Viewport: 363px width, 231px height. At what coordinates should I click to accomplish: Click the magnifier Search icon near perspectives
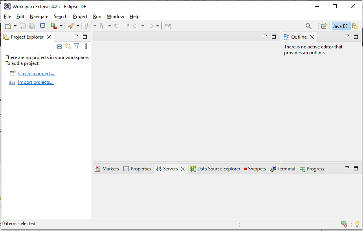tap(308, 26)
